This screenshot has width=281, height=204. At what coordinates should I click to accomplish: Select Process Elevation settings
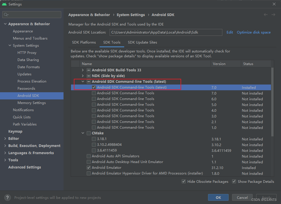click(32, 81)
